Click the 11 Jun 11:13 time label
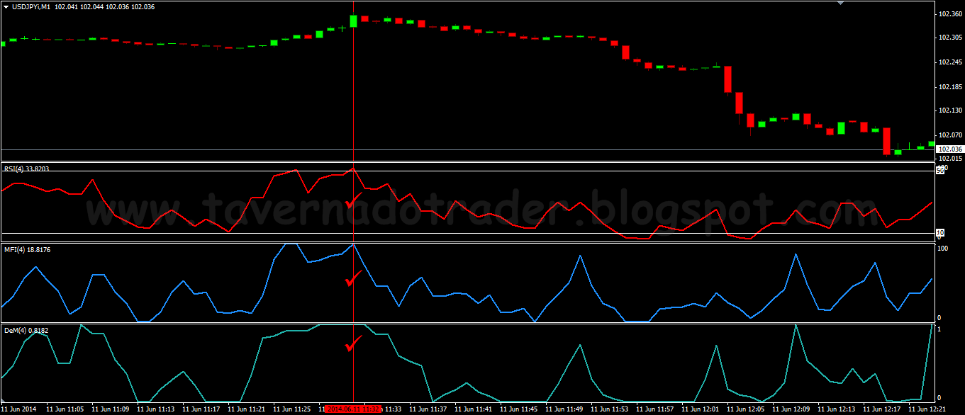This screenshot has width=965, height=415. 155,409
